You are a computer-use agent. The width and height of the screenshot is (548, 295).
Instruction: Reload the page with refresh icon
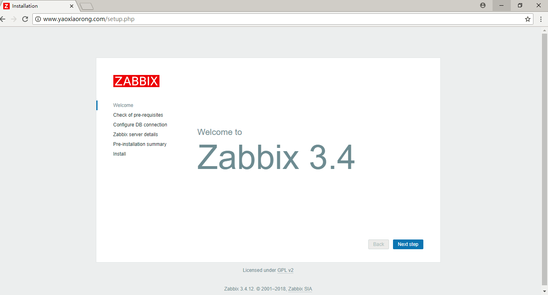pos(25,19)
